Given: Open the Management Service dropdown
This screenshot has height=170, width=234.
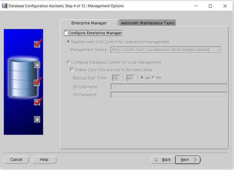Looking at the screenshot, I should click(x=218, y=50).
